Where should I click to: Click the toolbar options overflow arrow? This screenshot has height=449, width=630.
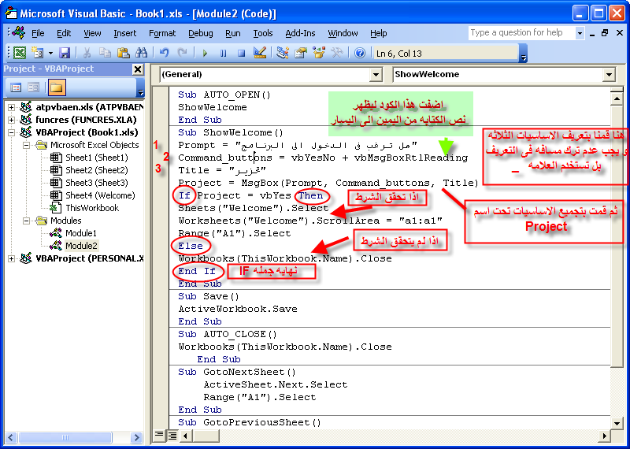tap(523, 54)
